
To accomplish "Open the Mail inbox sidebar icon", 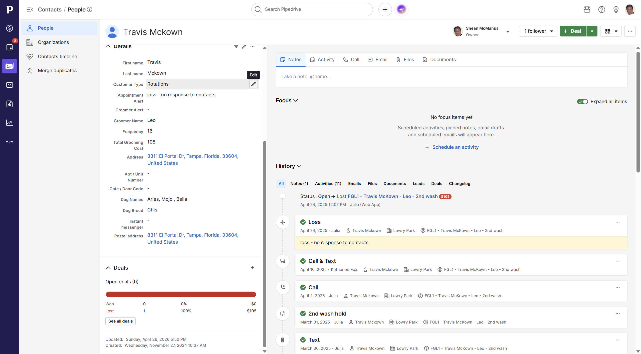I will click(x=10, y=85).
